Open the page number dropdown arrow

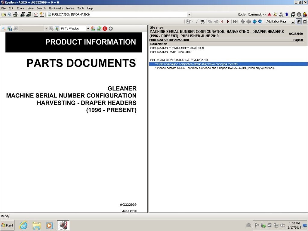(x=46, y=29)
